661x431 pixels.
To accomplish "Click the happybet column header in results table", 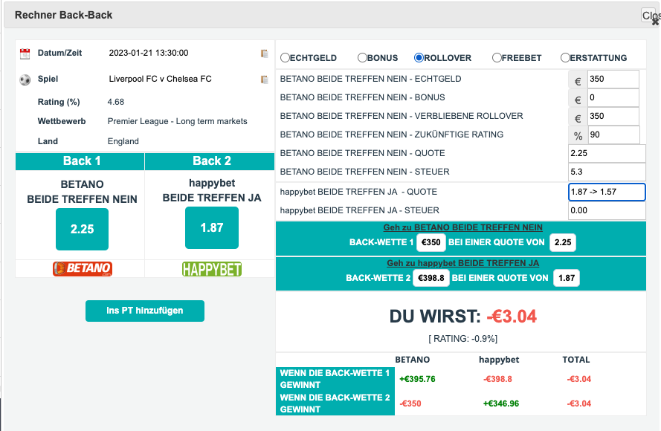I will (x=499, y=360).
